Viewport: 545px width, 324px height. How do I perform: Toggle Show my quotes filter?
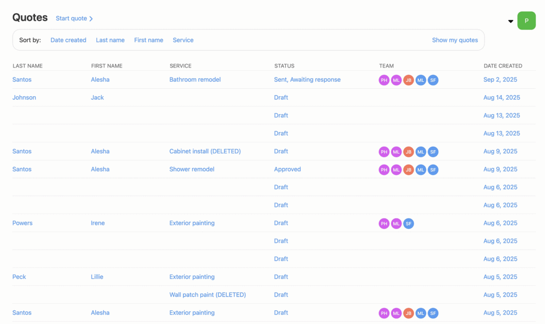coord(455,40)
